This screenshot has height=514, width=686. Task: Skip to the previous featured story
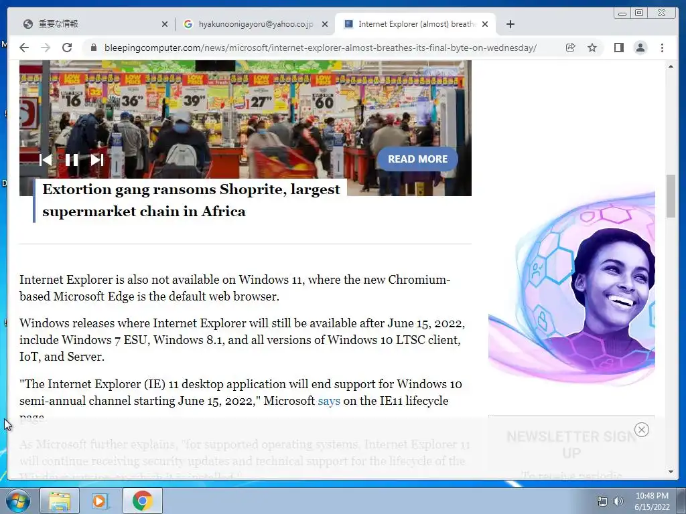(46, 160)
